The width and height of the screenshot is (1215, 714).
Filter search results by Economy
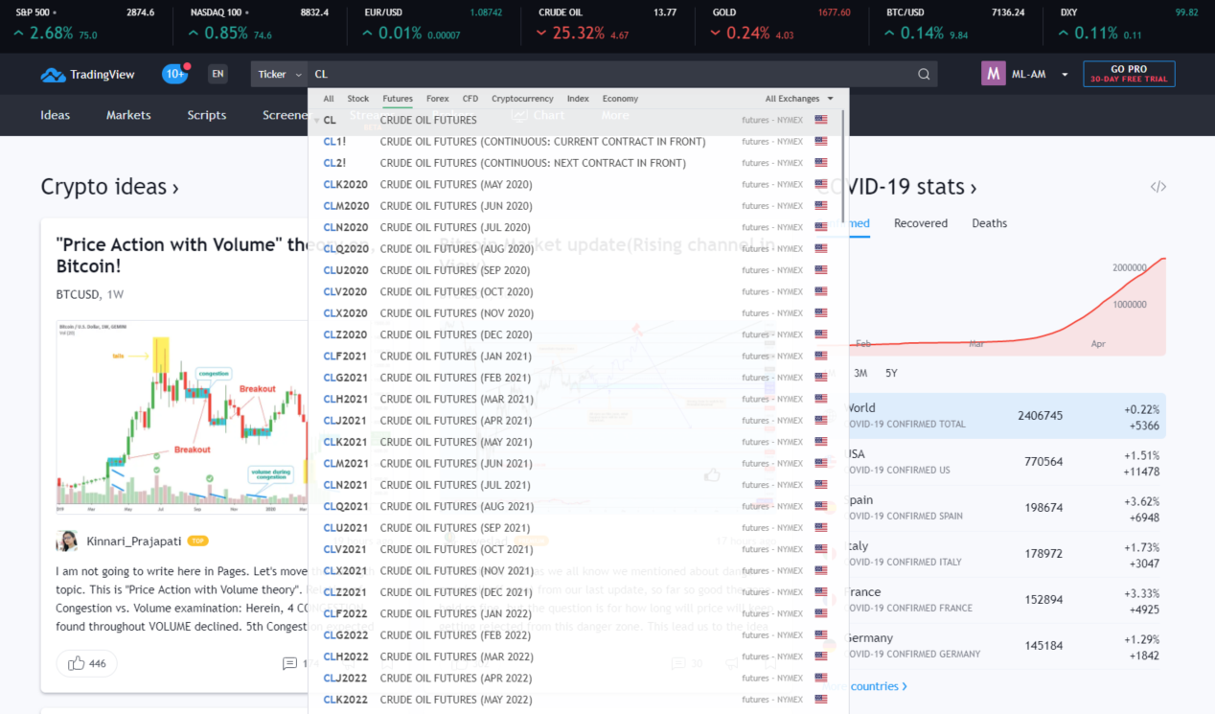pyautogui.click(x=620, y=99)
